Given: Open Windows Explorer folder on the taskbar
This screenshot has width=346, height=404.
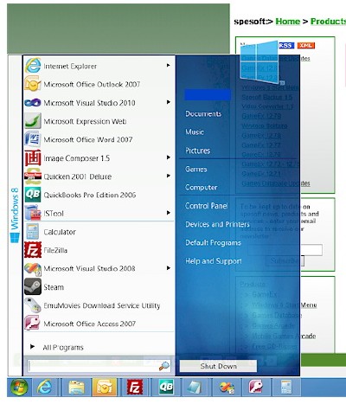Looking at the screenshot, I should (x=76, y=388).
